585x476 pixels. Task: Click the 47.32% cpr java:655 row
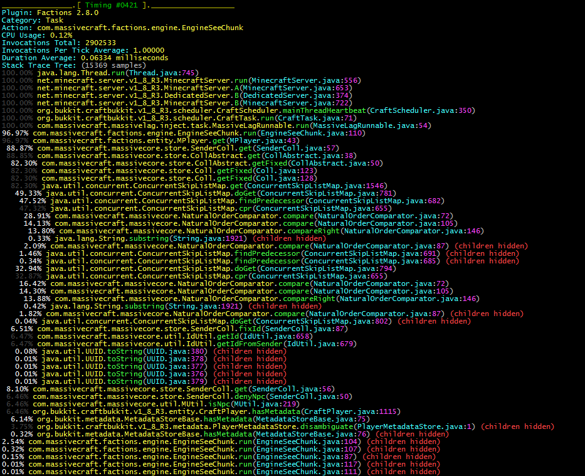[x=206, y=208]
